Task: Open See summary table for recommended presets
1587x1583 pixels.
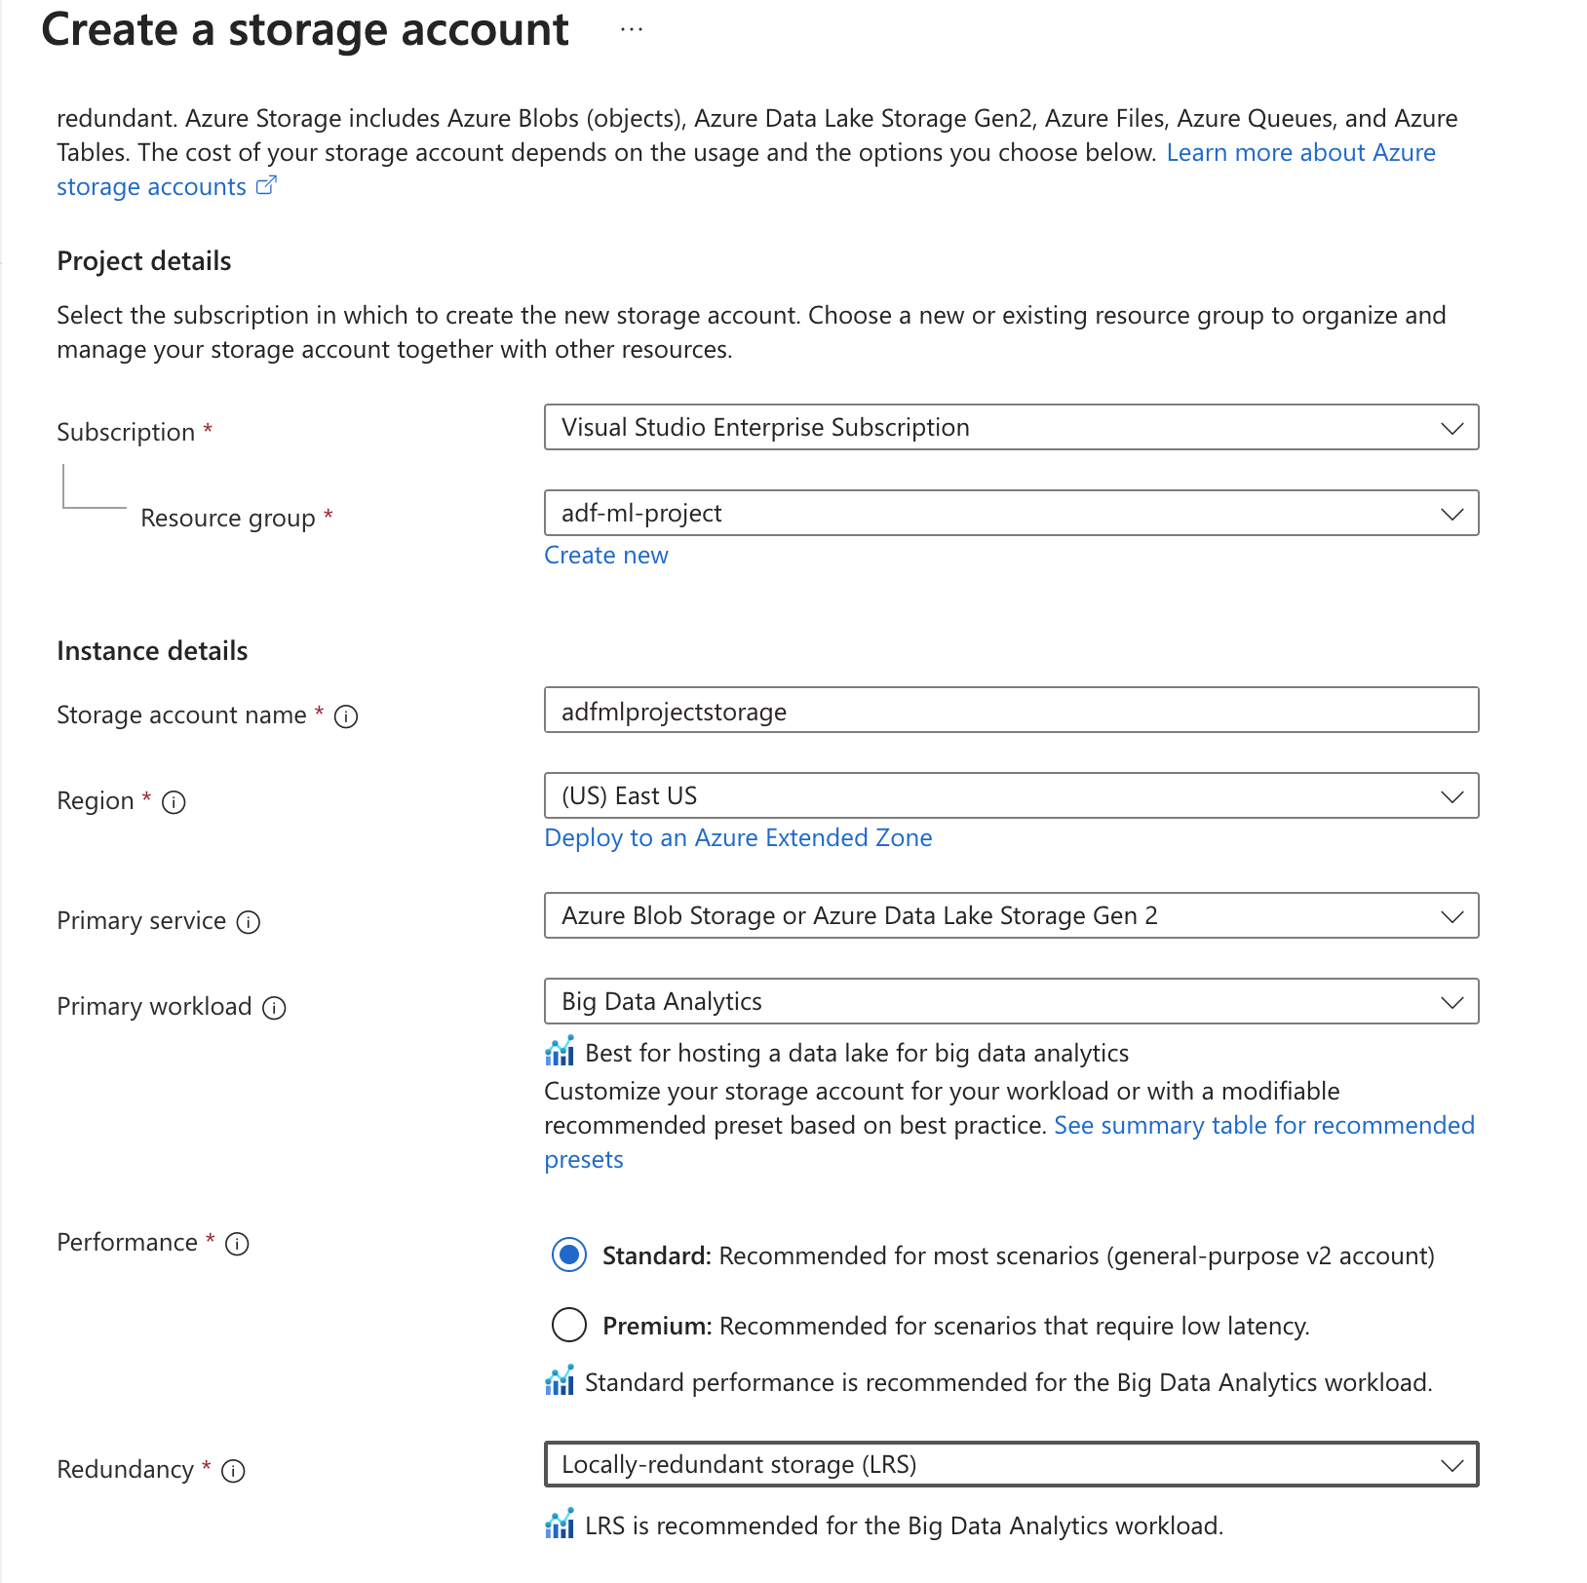Action: (1264, 1126)
